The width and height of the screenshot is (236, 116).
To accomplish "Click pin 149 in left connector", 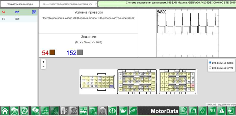I will (x=111, y=78).
